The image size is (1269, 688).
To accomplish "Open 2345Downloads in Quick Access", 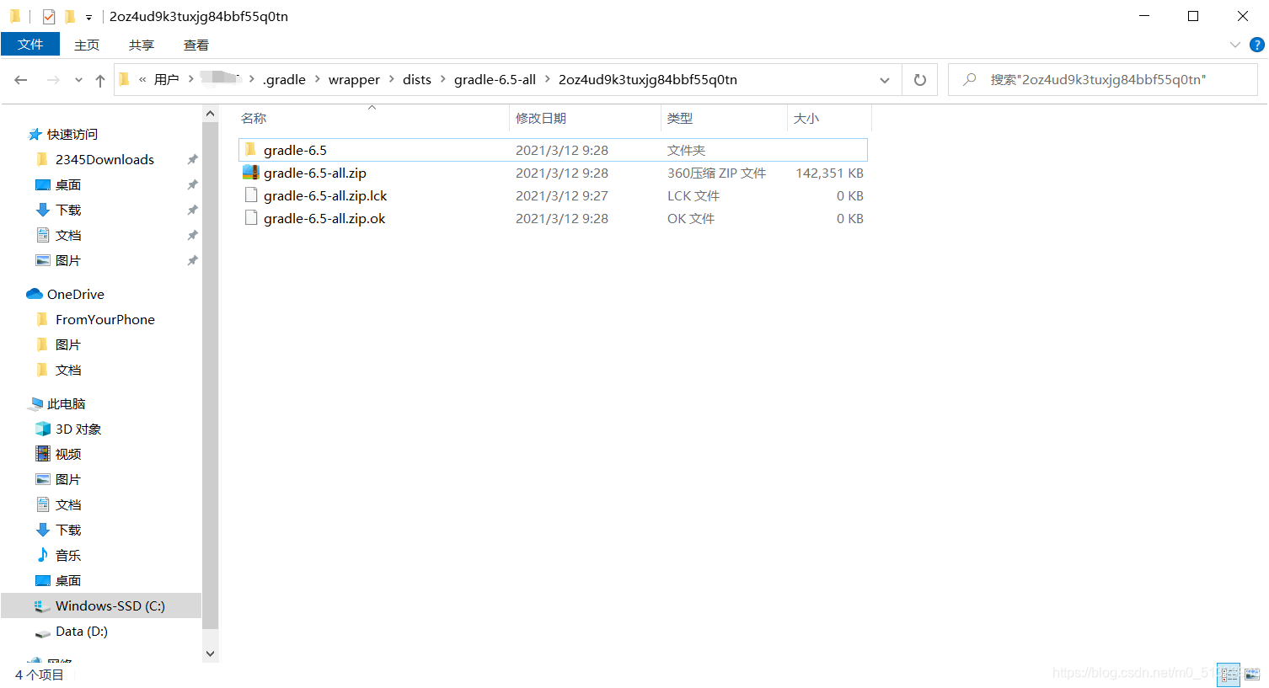I will 104,160.
